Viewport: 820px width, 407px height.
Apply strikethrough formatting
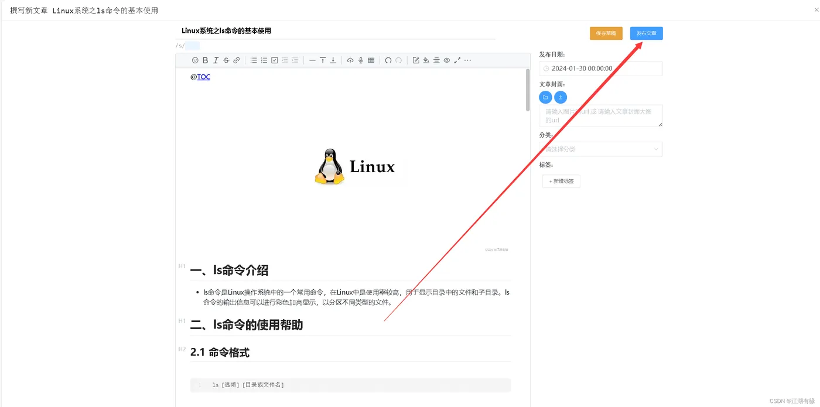point(226,60)
